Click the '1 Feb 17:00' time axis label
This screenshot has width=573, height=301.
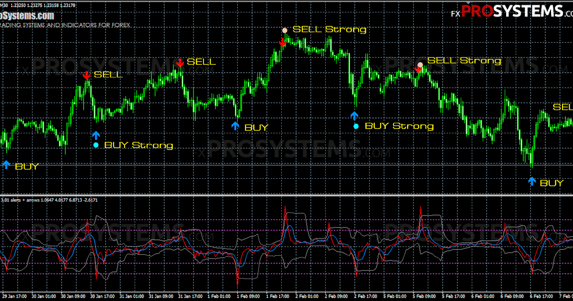277,296
